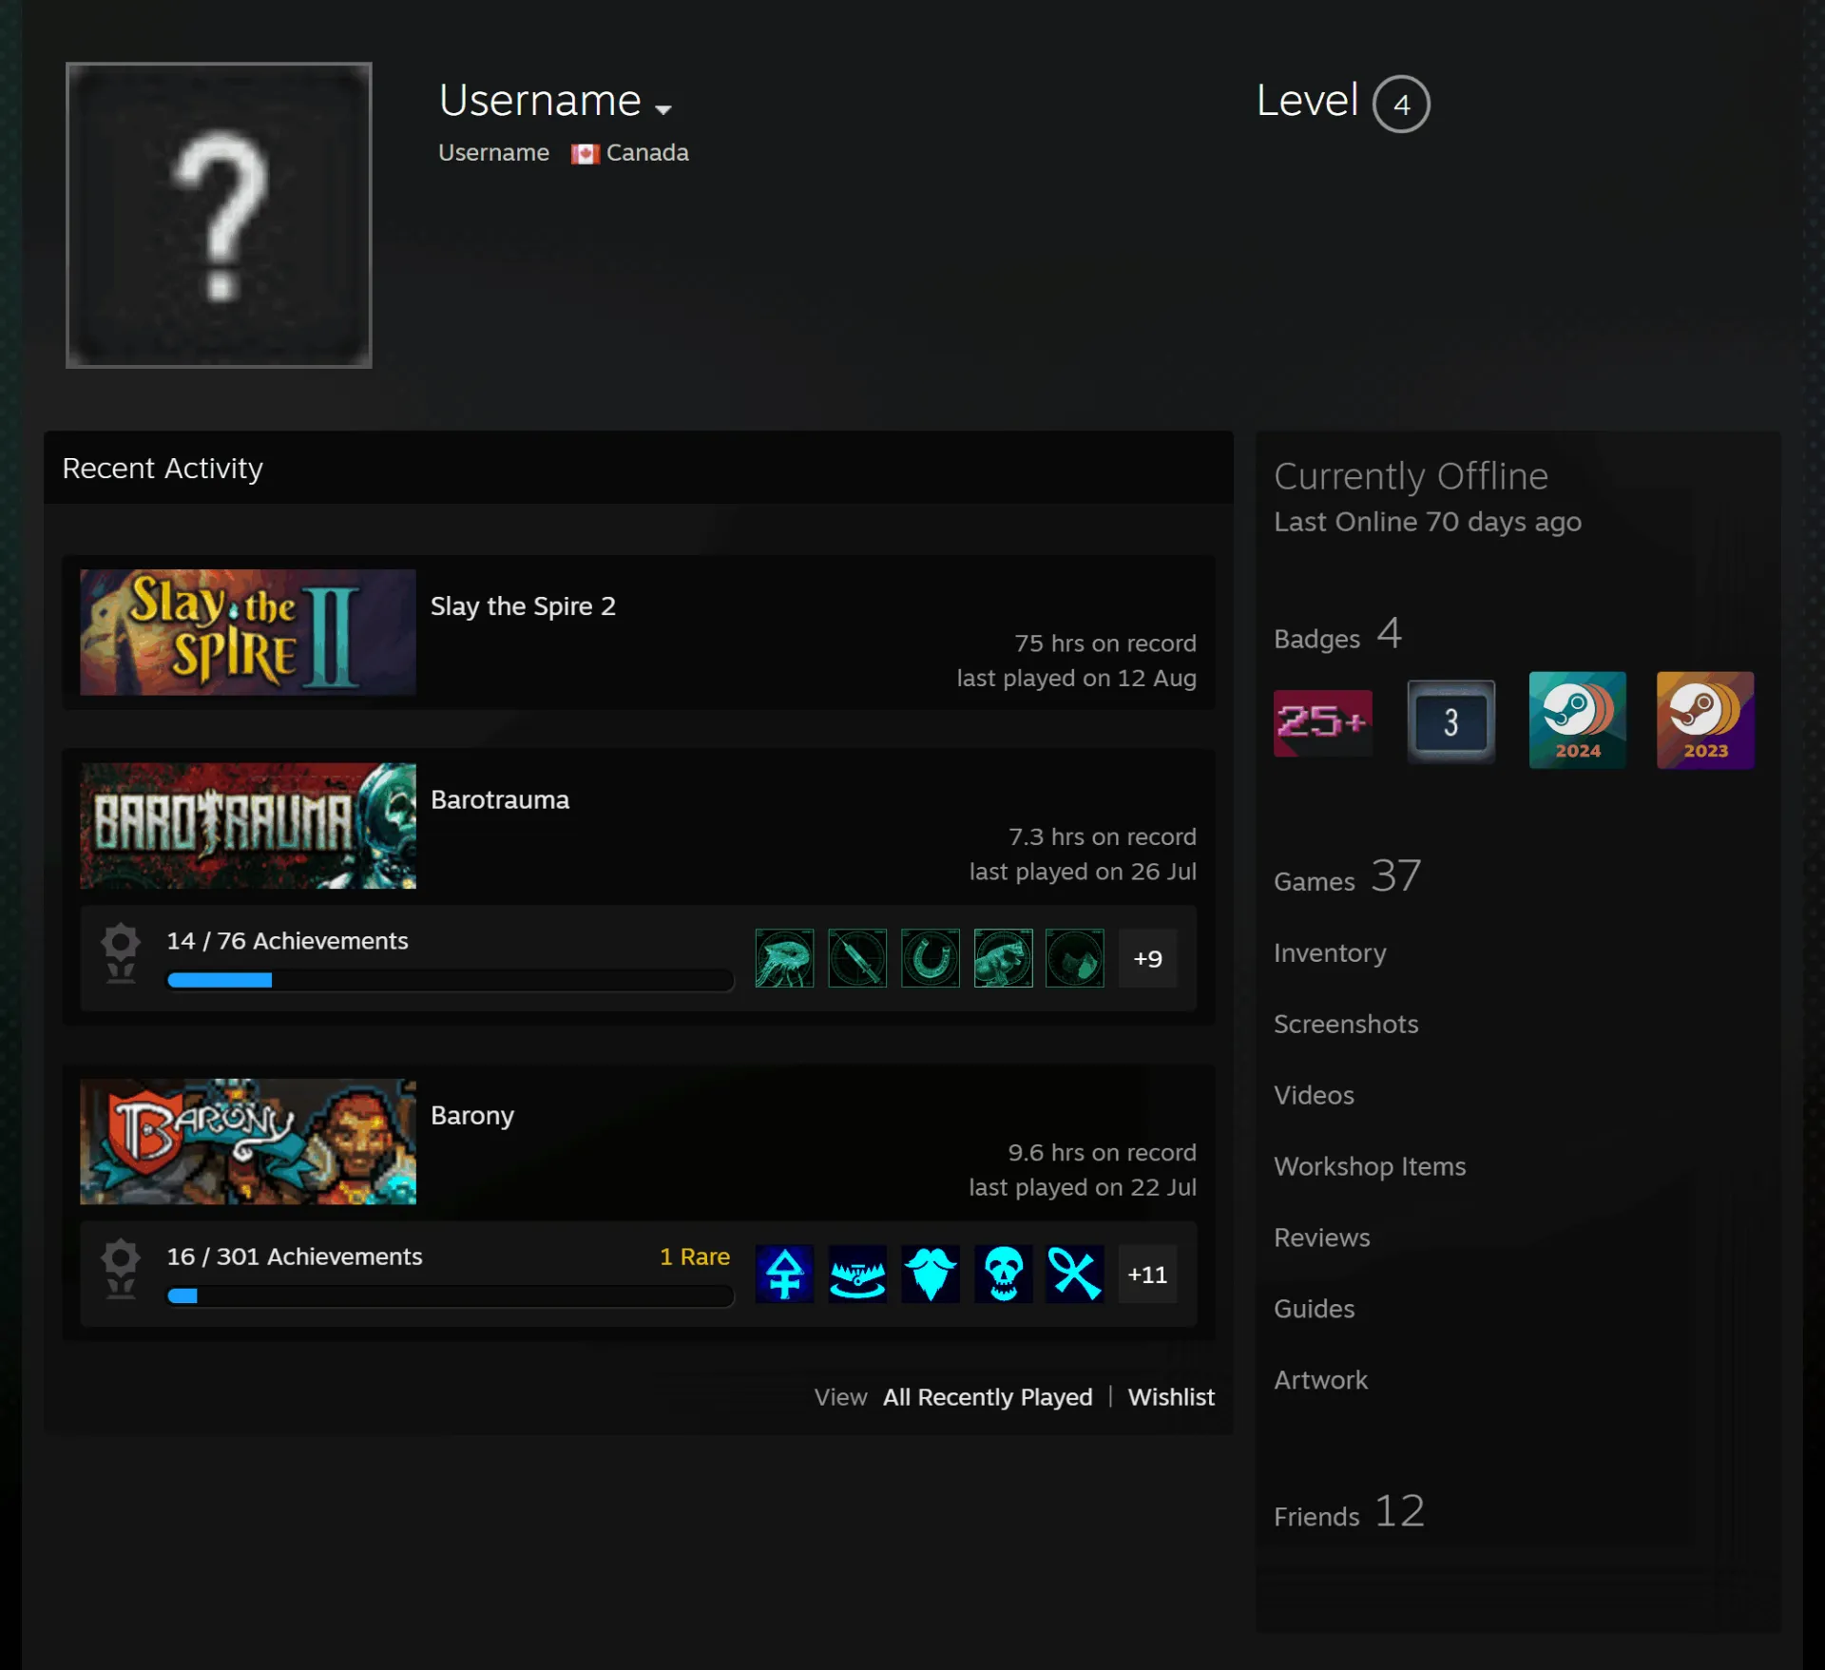
Task: Show the +9 more Barotrauma achievements
Action: [x=1148, y=958]
